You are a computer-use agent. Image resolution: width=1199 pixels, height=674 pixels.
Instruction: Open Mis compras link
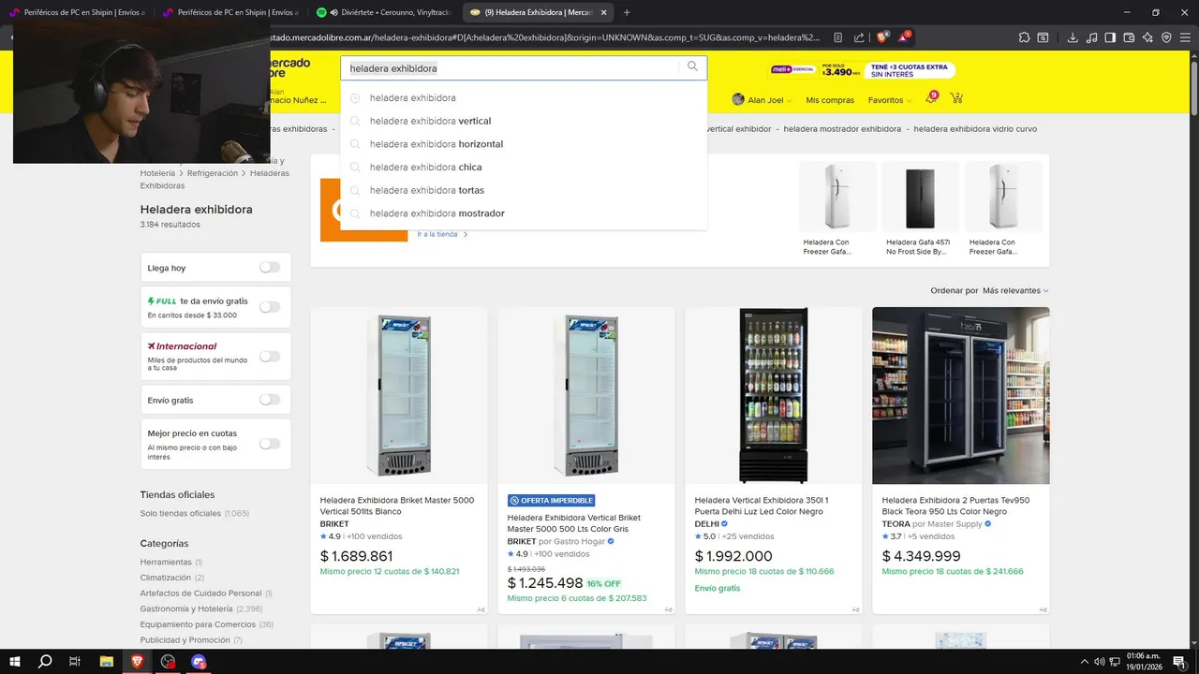tap(830, 100)
